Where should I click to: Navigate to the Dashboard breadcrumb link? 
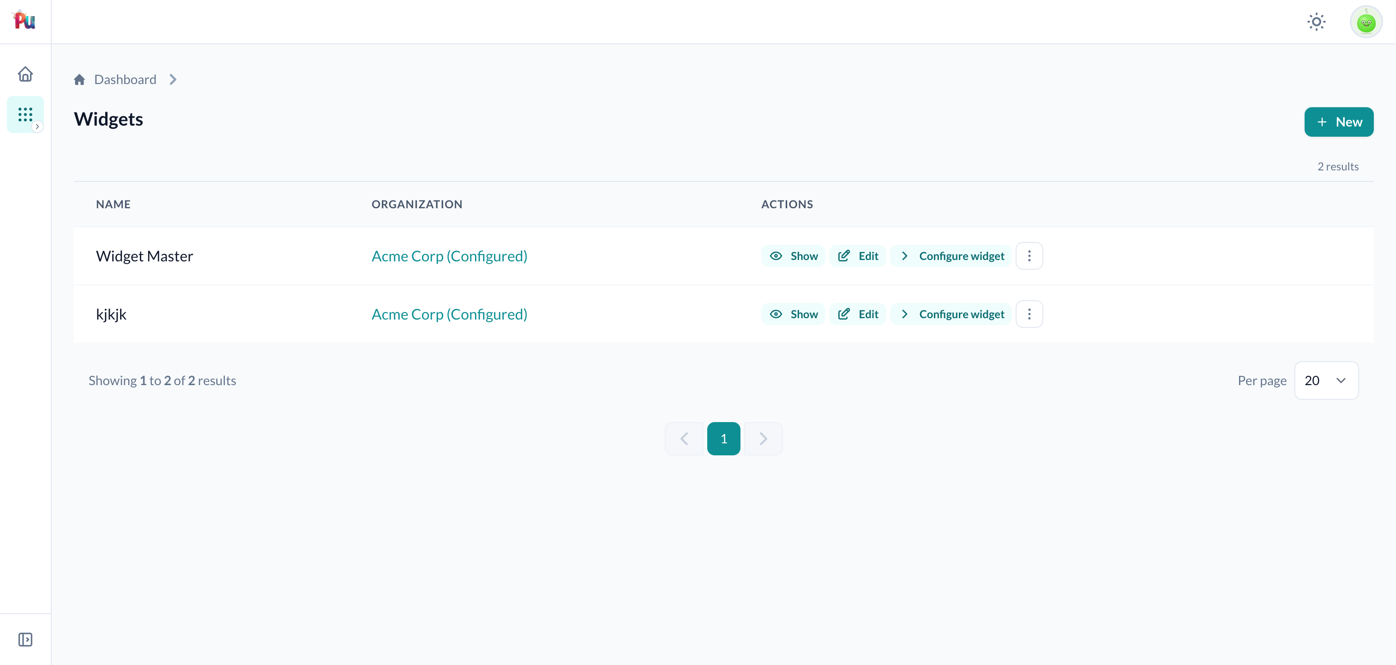125,80
